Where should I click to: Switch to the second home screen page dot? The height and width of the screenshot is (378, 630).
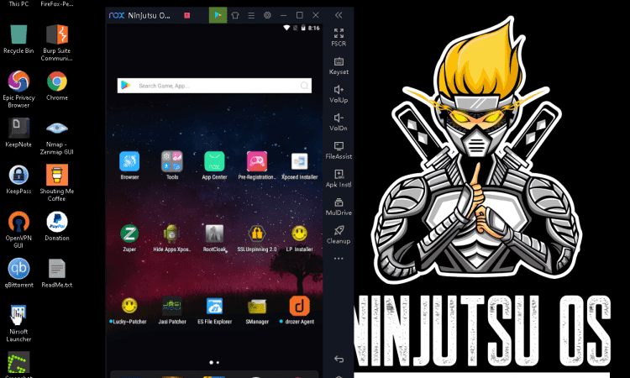[x=218, y=362]
